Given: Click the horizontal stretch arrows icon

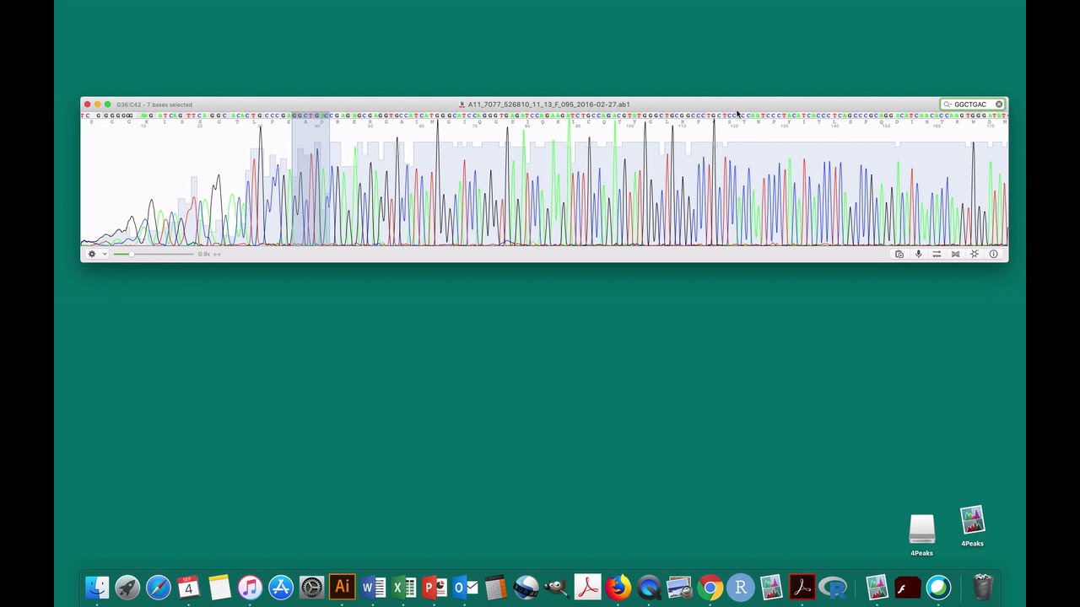Looking at the screenshot, I should point(217,254).
